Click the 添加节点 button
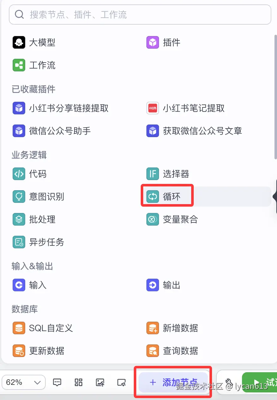This screenshot has height=400, width=277. point(173,382)
